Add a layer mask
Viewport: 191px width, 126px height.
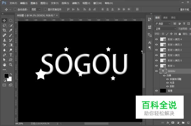pyautogui.click(x=173, y=122)
